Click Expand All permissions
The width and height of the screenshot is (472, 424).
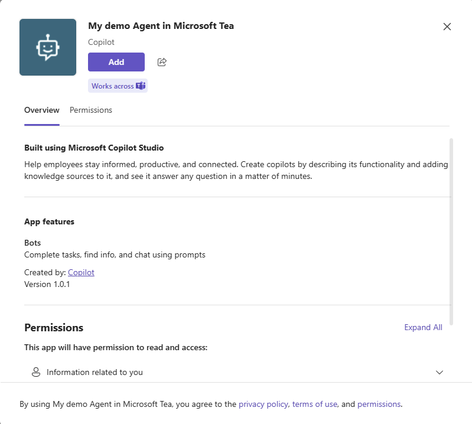423,327
